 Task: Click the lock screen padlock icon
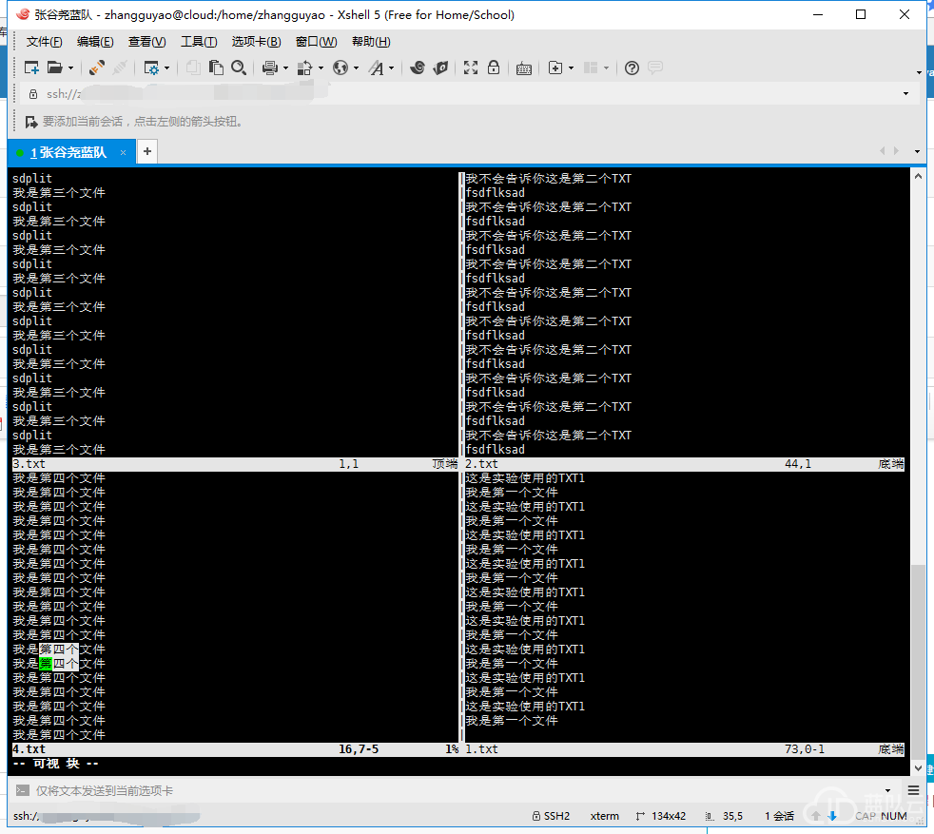pos(494,68)
